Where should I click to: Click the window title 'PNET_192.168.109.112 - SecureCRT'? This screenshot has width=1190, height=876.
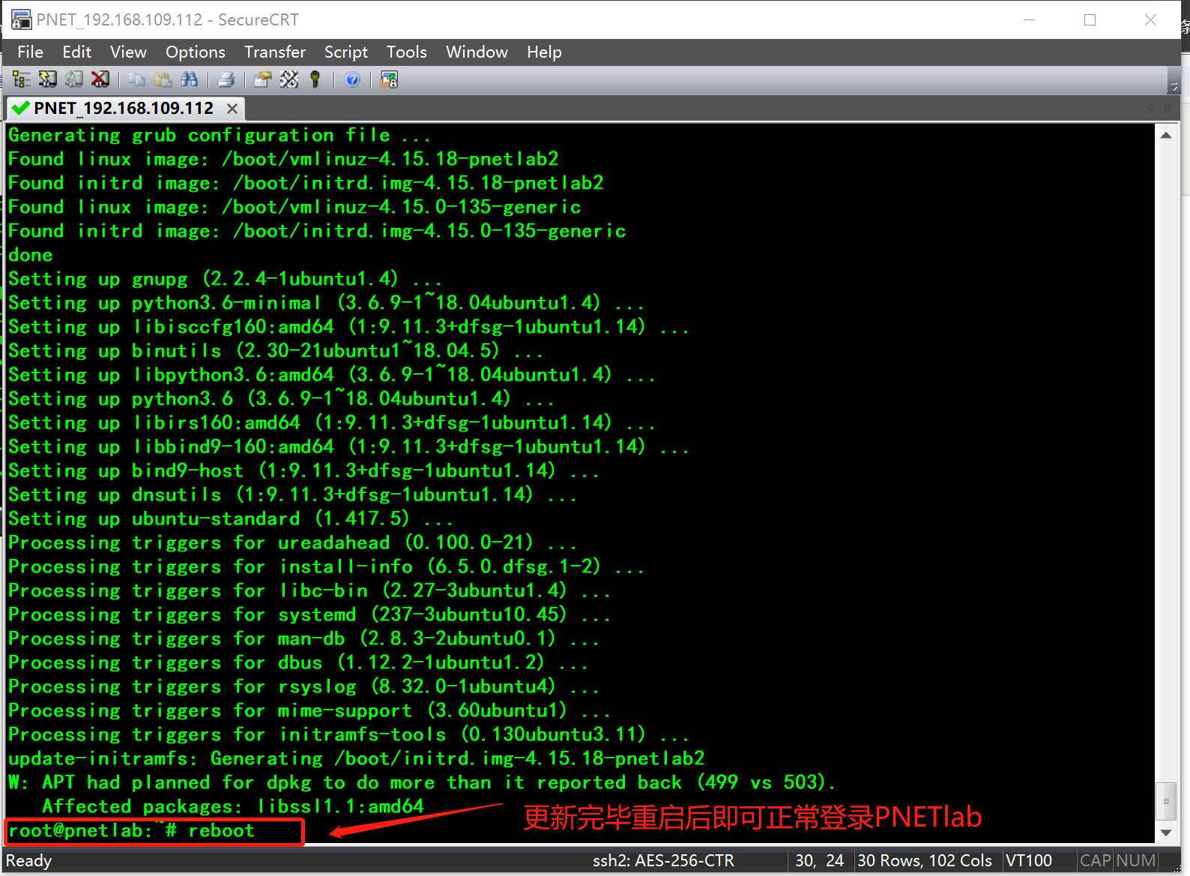(x=167, y=20)
